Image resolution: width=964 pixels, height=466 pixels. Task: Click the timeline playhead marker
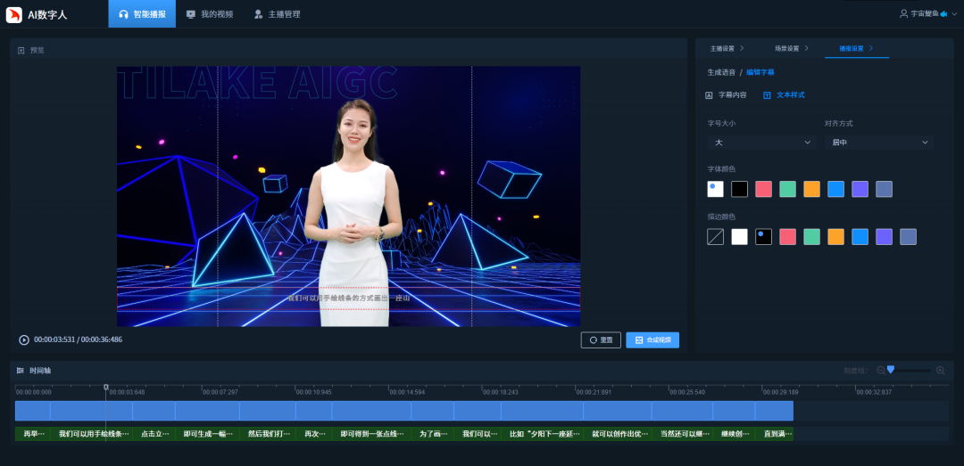[x=105, y=388]
